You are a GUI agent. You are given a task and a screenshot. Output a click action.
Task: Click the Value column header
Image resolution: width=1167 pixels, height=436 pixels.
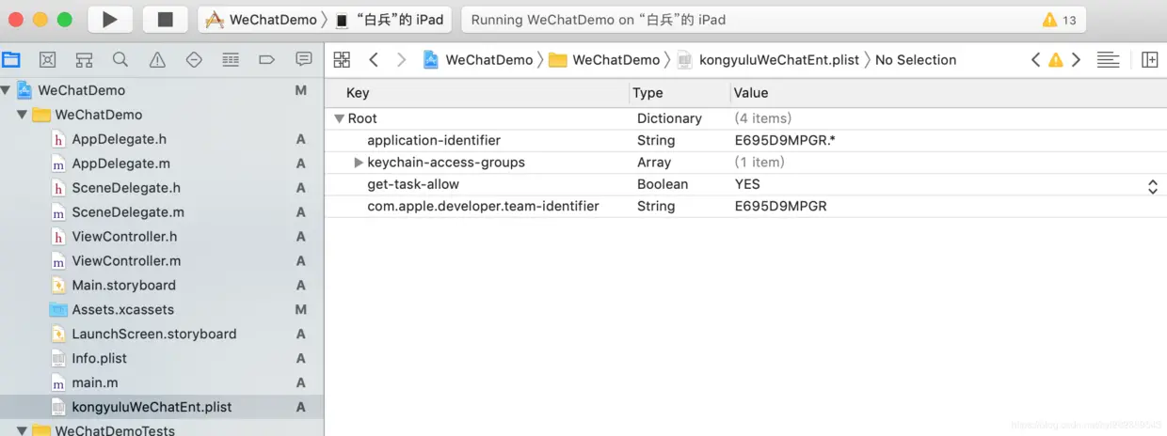[751, 93]
